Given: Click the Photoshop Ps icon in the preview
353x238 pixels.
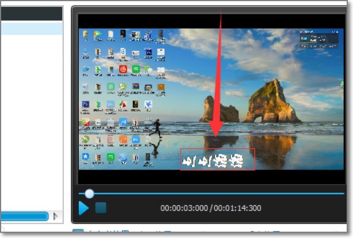Looking at the screenshot, I should 85,104.
